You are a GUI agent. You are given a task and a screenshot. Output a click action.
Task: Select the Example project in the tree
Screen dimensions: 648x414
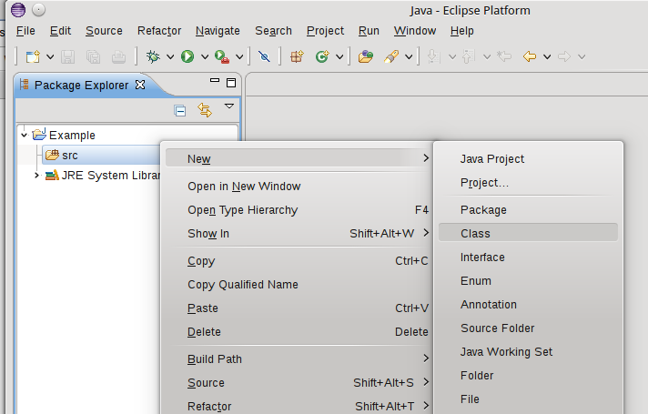72,135
